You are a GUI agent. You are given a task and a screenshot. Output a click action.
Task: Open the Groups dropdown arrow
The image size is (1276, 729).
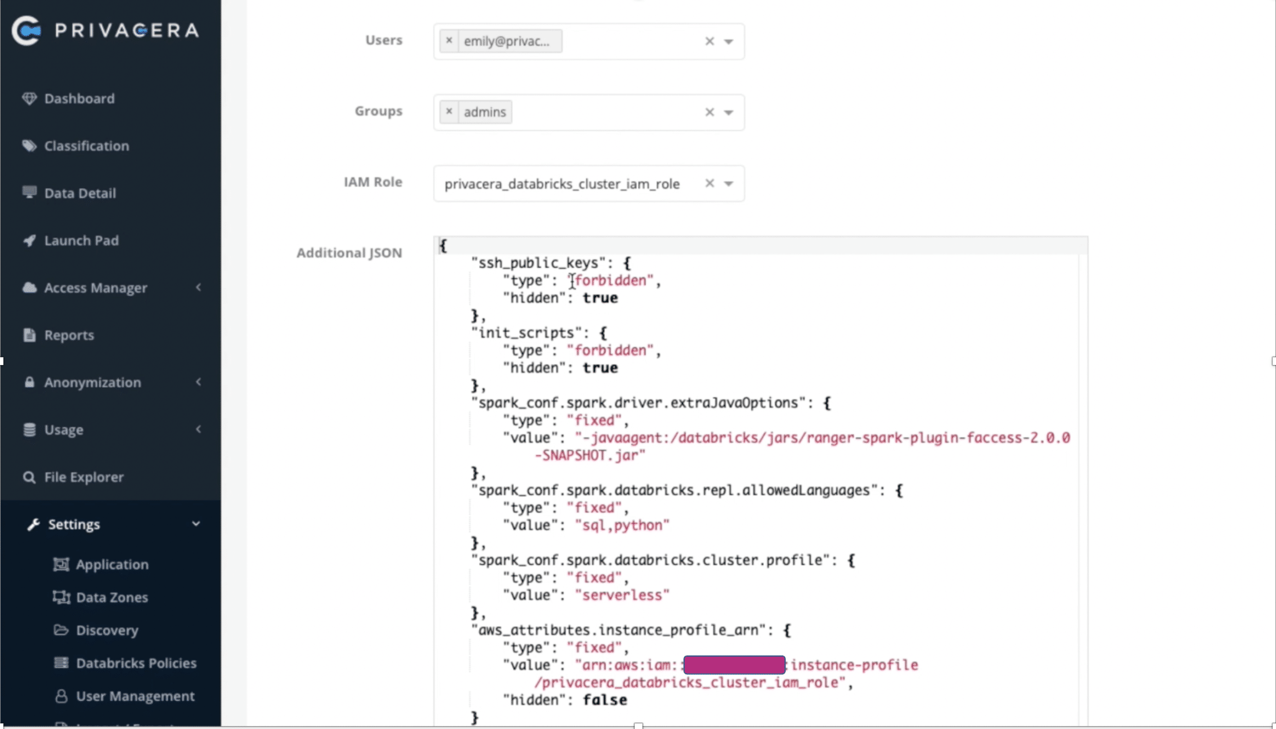(x=728, y=113)
